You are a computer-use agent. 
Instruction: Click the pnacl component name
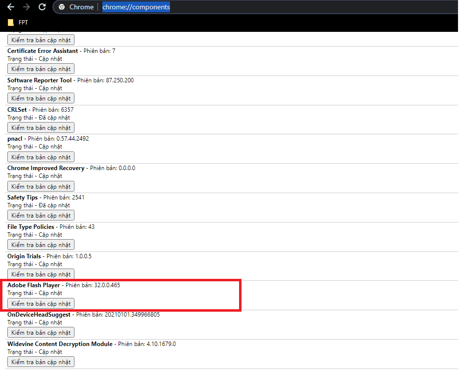point(15,139)
